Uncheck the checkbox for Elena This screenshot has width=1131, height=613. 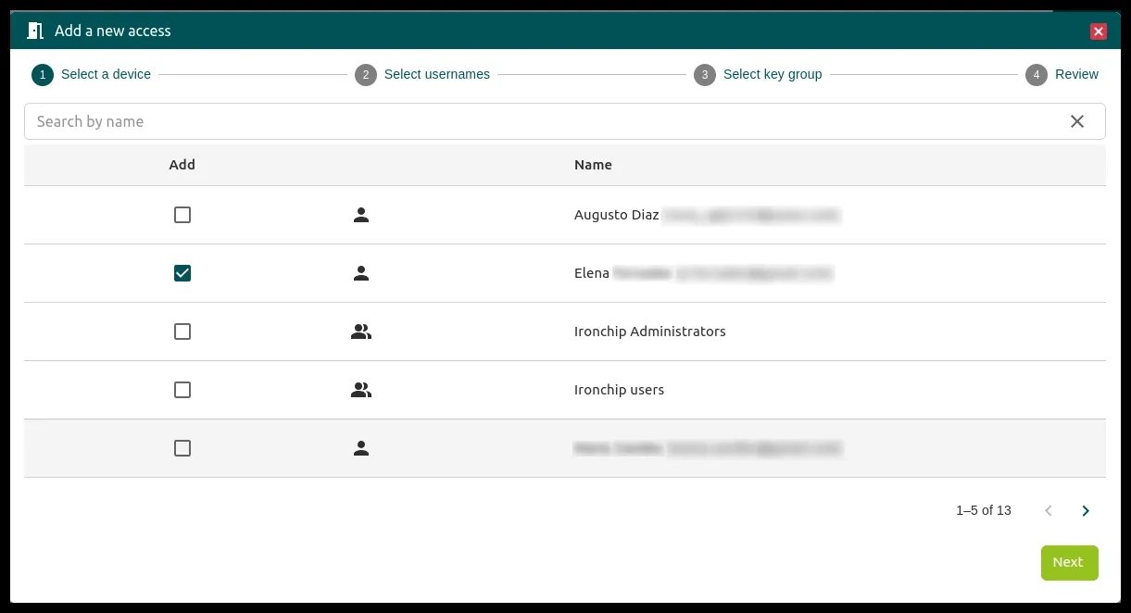182,273
